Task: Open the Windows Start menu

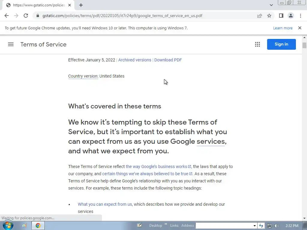Action: (x=8, y=226)
